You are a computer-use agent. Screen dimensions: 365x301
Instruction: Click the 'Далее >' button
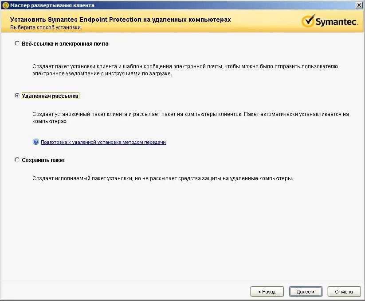pos(306,291)
